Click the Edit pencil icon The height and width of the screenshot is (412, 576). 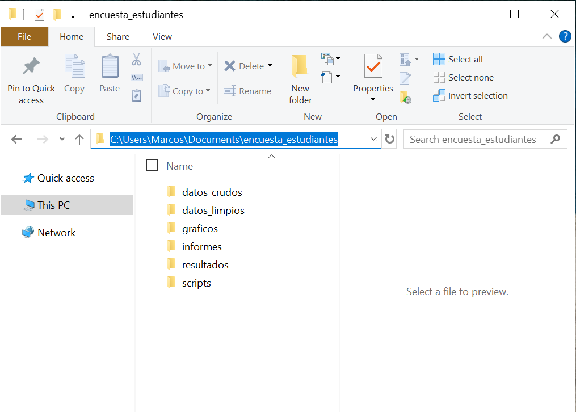pos(405,78)
